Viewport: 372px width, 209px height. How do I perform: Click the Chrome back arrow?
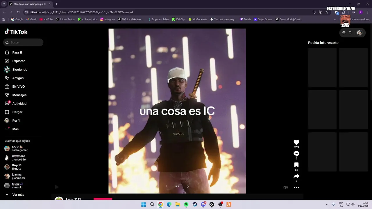pyautogui.click(x=4, y=12)
